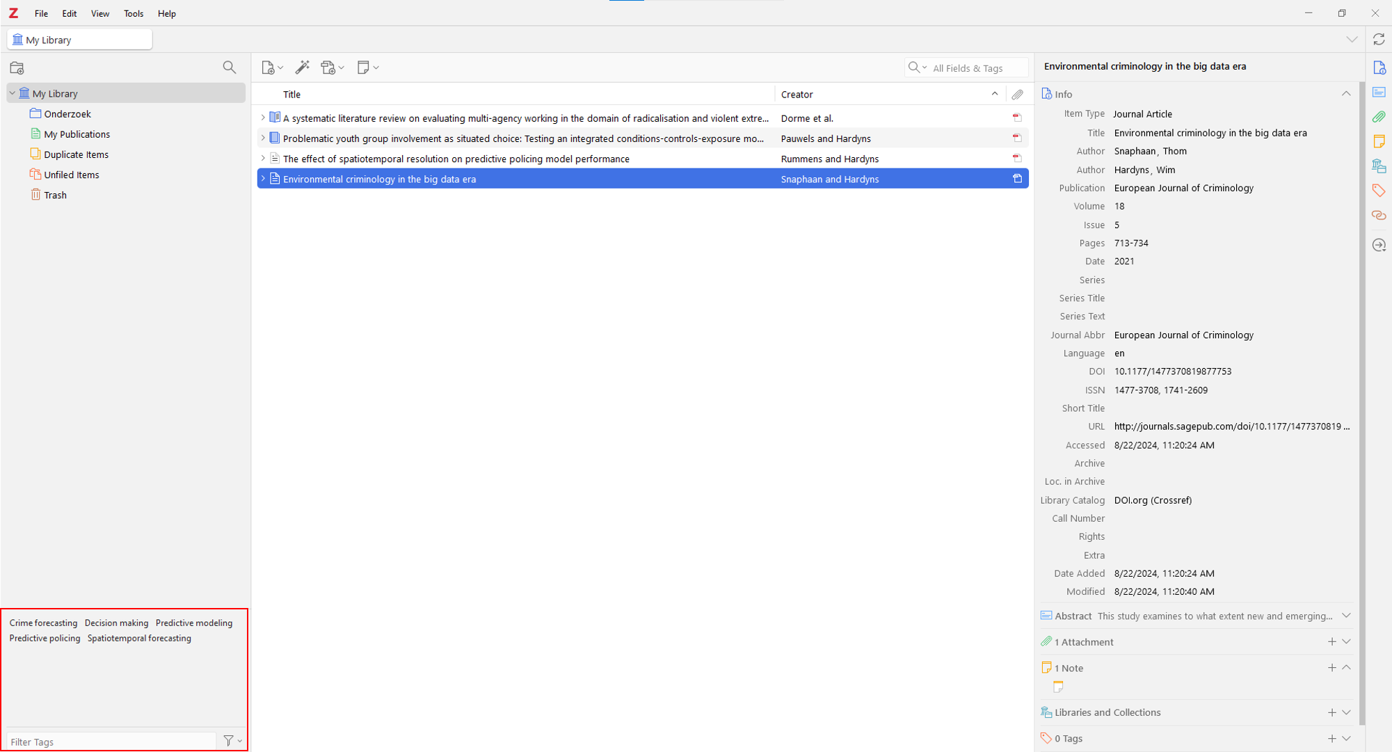1392x752 pixels.
Task: Add a new tag plus button
Action: [x=1331, y=739]
